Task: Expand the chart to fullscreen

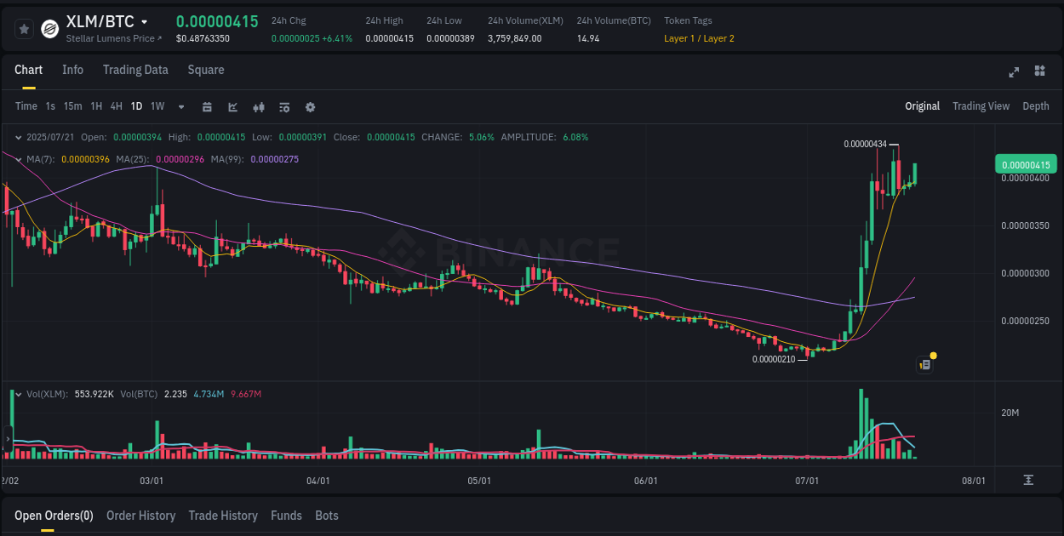Action: click(1014, 72)
